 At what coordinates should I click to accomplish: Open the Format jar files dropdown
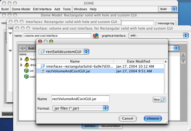(80, 108)
